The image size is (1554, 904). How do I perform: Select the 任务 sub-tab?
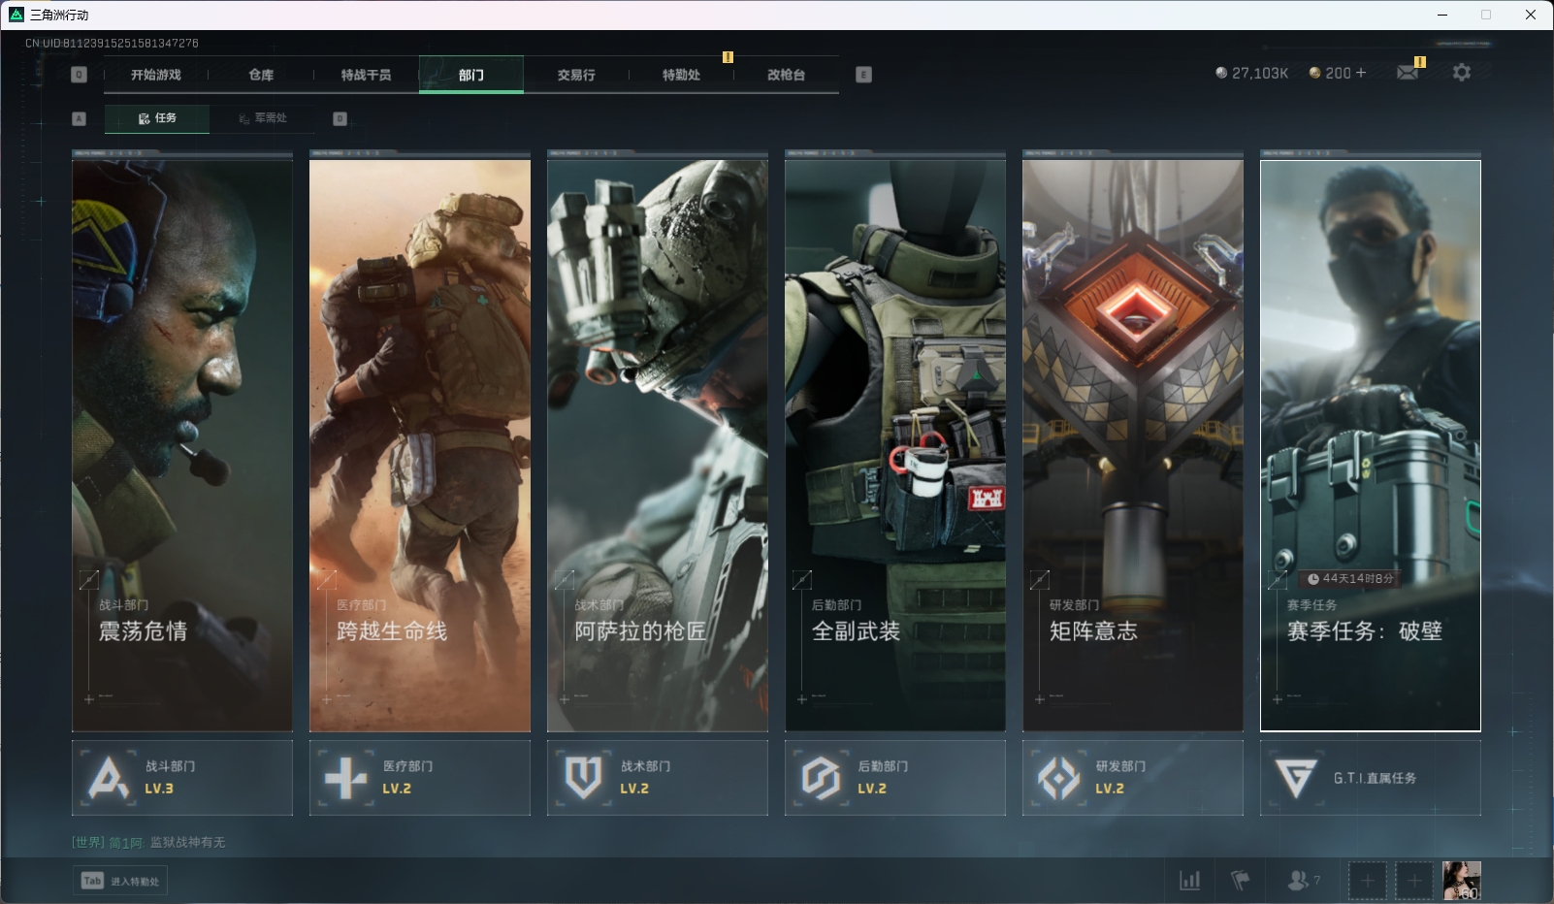click(157, 118)
